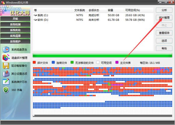The height and width of the screenshot is (125, 175).
Task: Click the app logo in title bar
Action: coord(3,2)
